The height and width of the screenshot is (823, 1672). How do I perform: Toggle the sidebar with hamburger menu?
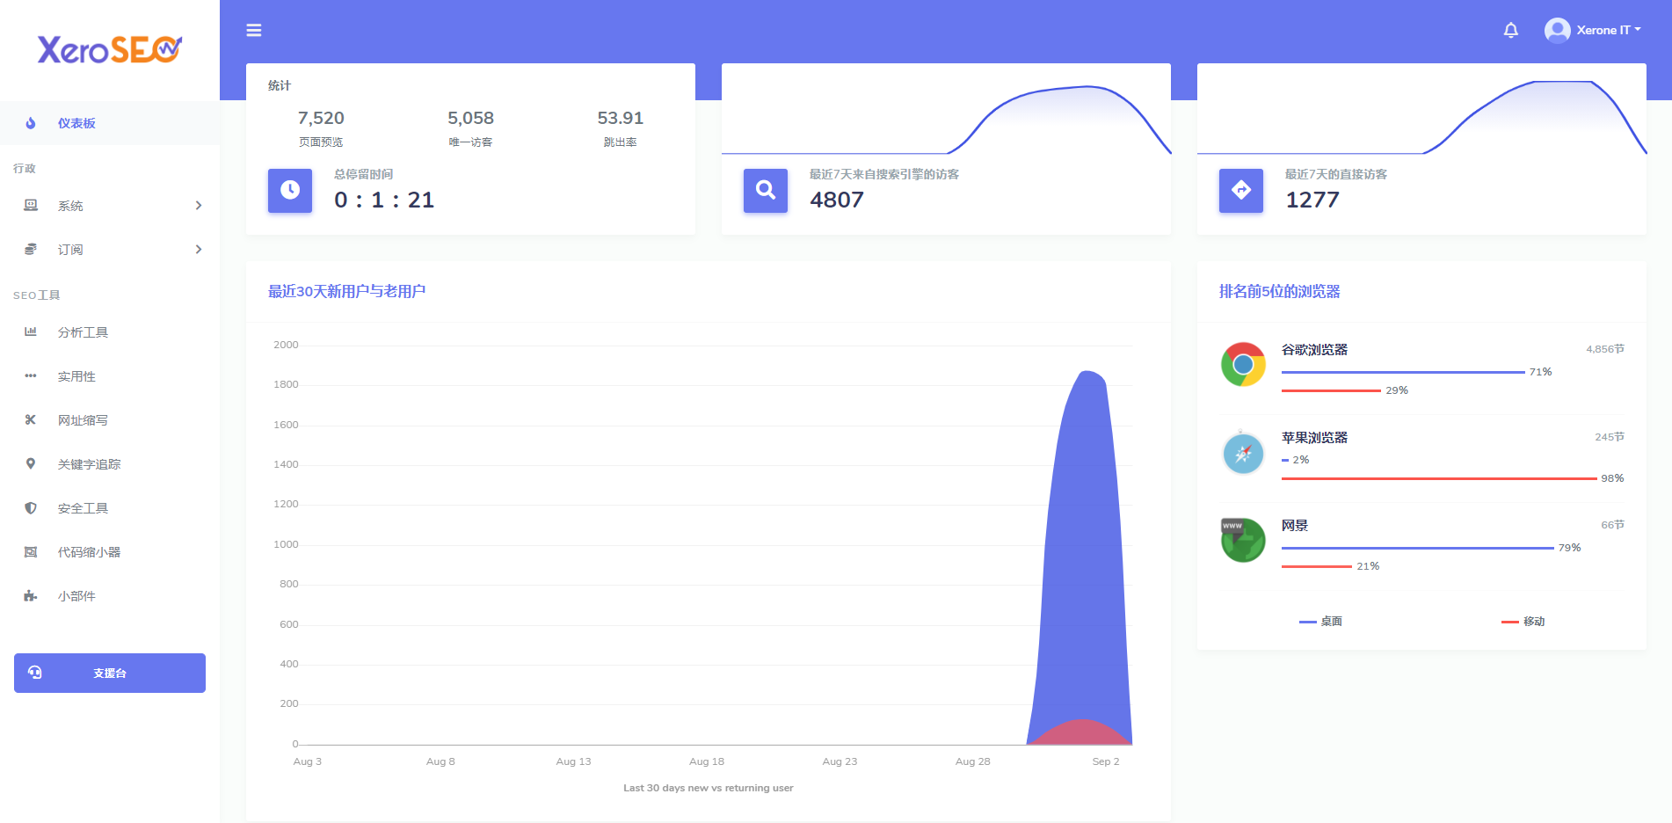click(x=253, y=29)
